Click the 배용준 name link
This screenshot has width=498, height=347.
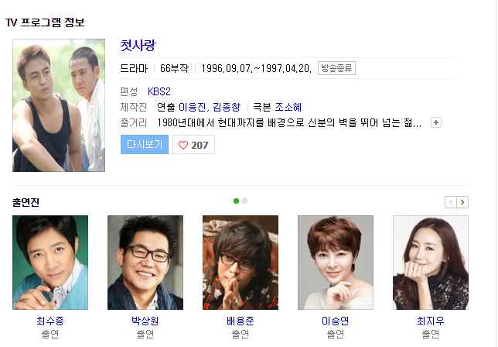pos(240,321)
